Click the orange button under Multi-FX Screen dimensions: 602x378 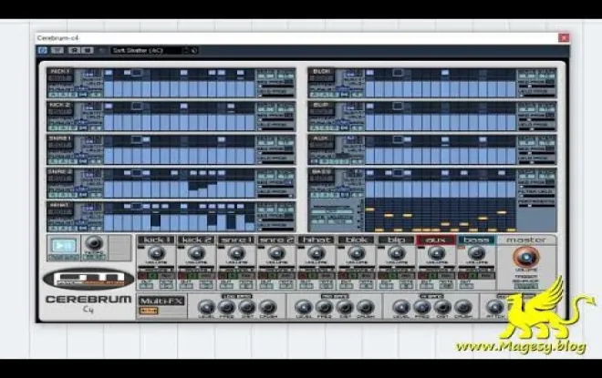click(148, 311)
